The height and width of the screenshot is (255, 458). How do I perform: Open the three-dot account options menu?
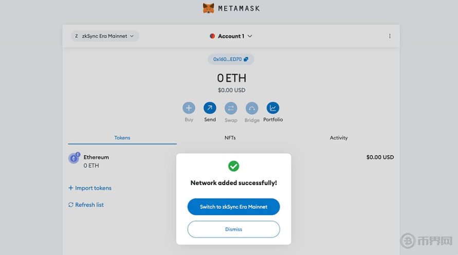coord(390,36)
